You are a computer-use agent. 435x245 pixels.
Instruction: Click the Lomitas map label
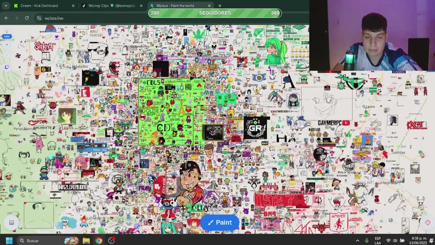click(x=399, y=152)
